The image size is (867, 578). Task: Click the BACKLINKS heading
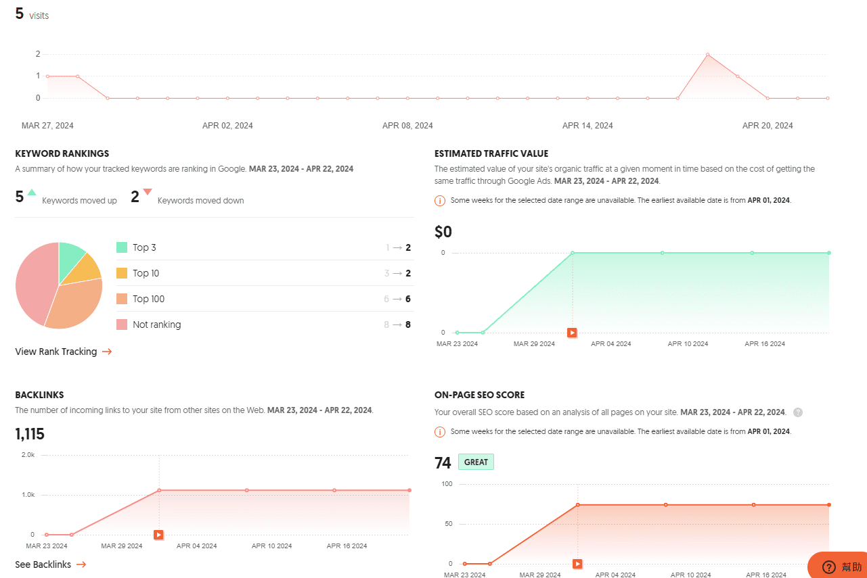39,395
